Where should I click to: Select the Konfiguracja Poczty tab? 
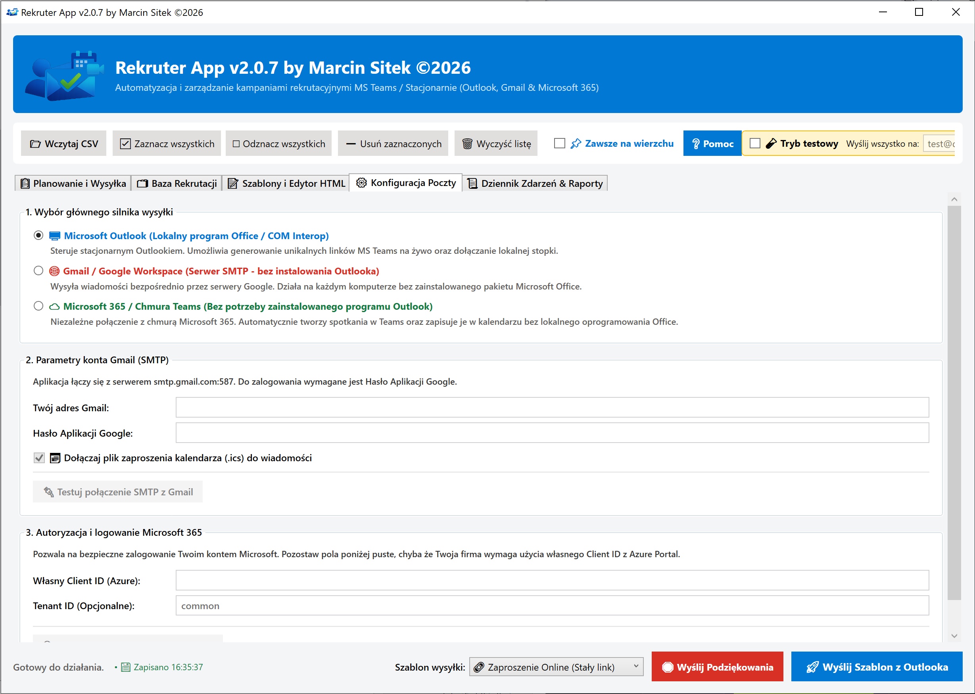click(406, 182)
